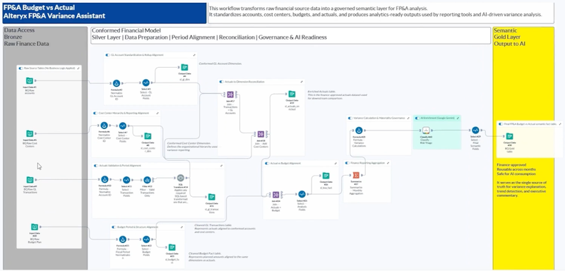This screenshot has width=565, height=271.
Task: Select Join #24 Actuals + Budget tool
Action: 275,195
